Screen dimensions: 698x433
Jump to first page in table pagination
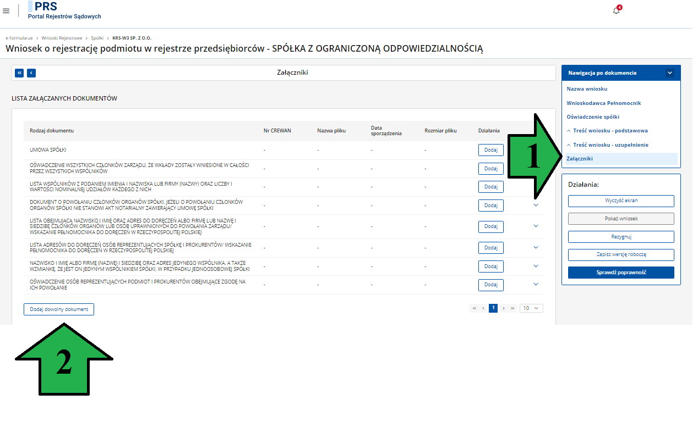(x=474, y=308)
